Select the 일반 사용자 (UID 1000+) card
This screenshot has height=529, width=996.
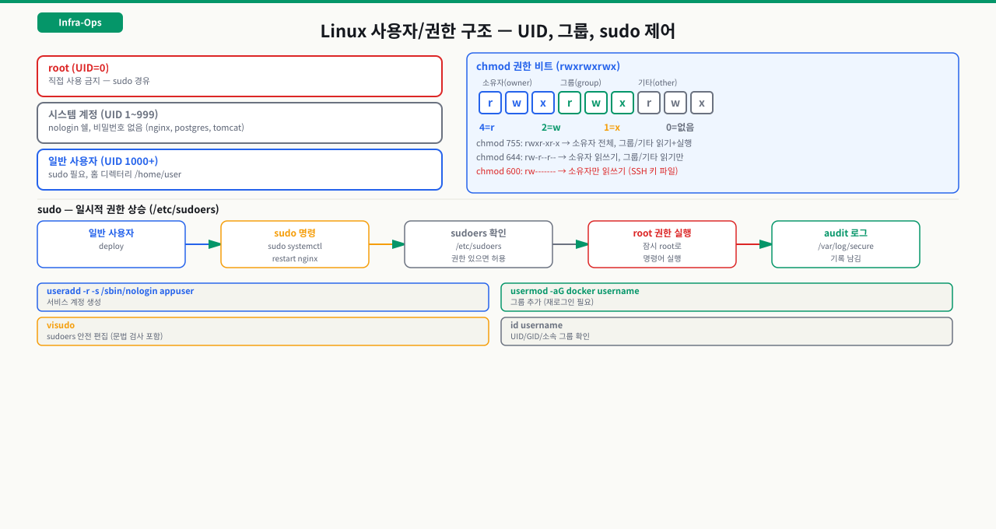click(x=240, y=170)
